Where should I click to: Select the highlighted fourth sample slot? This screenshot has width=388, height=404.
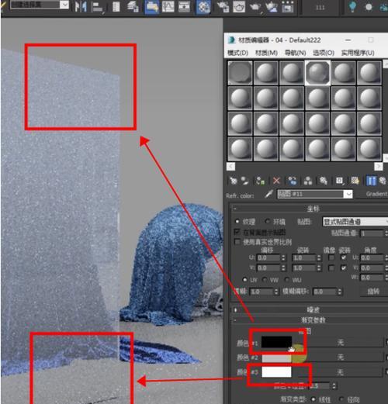pos(317,73)
